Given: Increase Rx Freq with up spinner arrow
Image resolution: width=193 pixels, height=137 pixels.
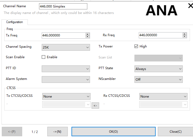Looking at the screenshot, I should (x=185, y=34).
